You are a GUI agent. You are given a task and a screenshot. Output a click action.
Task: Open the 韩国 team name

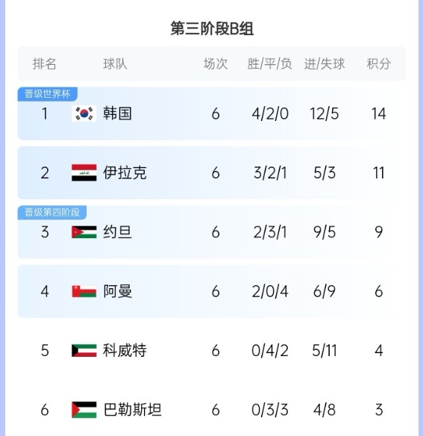coord(117,113)
